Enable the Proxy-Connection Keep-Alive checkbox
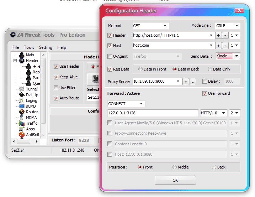This screenshot has width=255, height=197. tap(110, 133)
